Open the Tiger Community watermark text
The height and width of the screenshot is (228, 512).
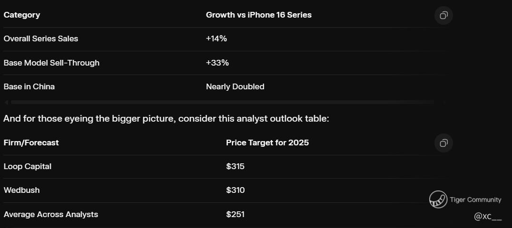pos(475,199)
